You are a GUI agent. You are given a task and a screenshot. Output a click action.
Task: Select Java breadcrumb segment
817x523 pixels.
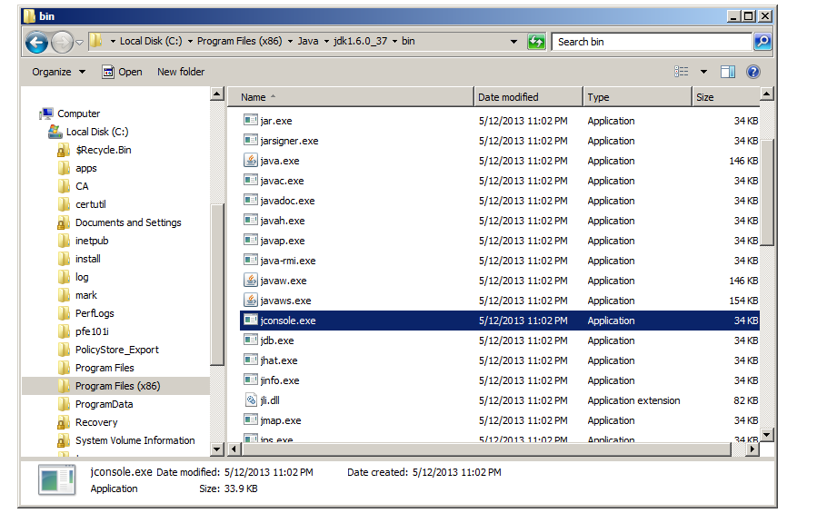click(x=308, y=41)
